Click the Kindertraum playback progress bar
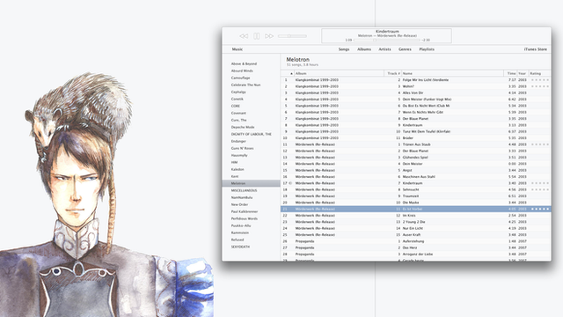The width and height of the screenshot is (563, 317). coord(387,41)
